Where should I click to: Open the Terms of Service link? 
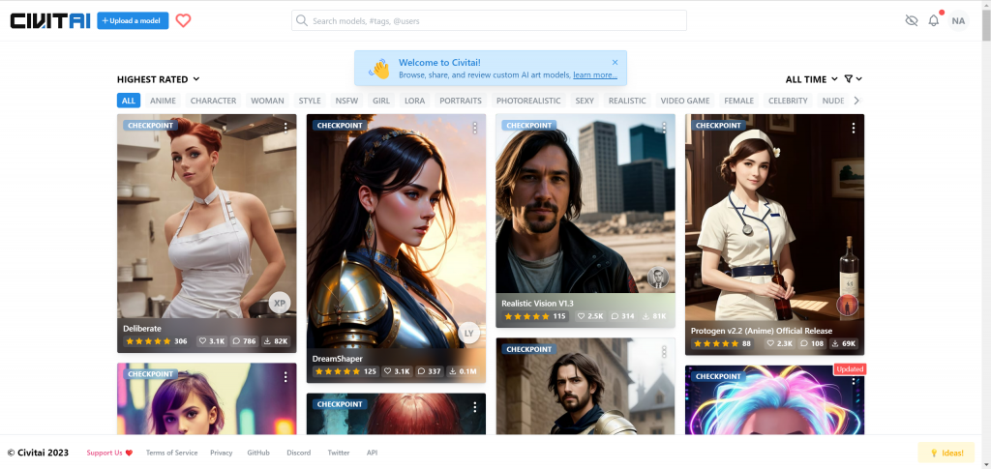pyautogui.click(x=172, y=453)
